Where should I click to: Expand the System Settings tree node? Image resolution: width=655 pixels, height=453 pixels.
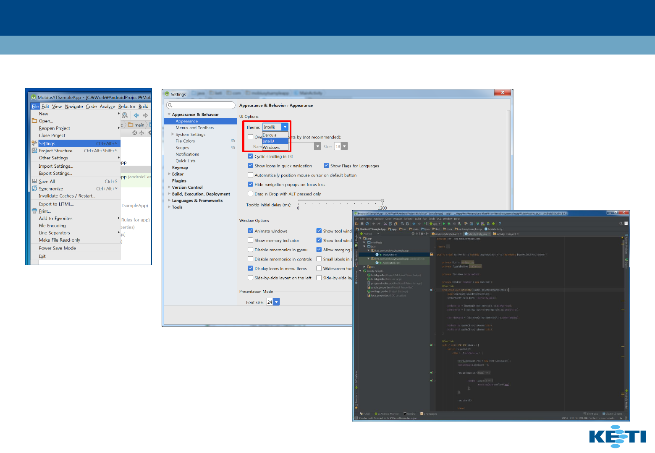[173, 134]
